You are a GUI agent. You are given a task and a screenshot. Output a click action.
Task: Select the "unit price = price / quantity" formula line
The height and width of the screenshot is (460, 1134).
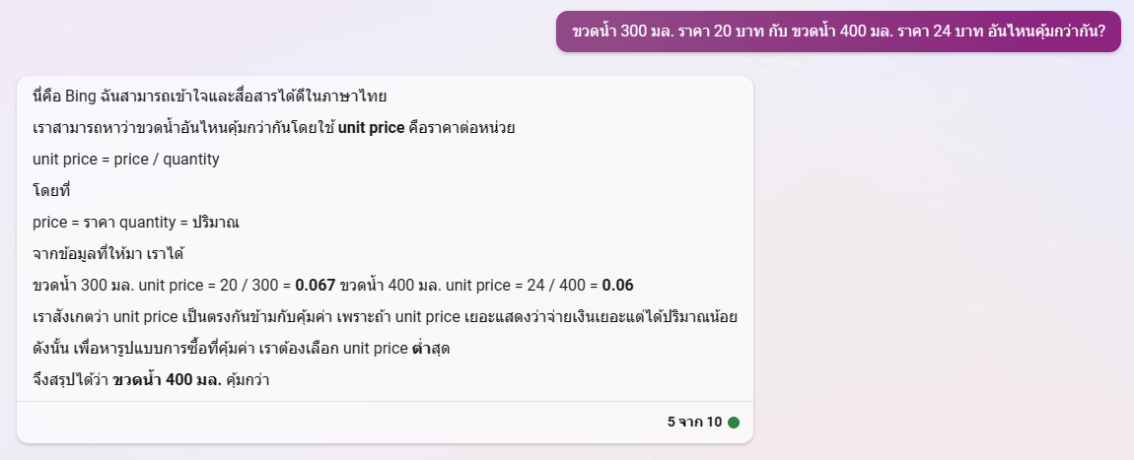[x=126, y=160]
